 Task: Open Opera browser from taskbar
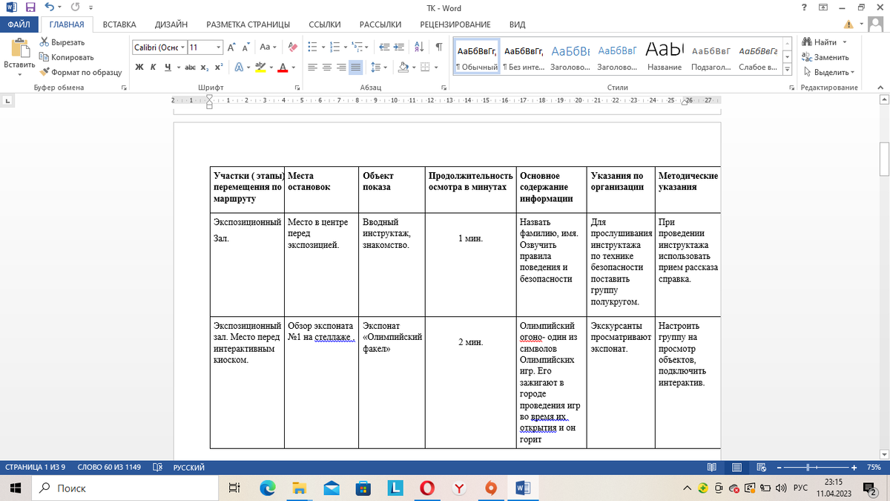click(427, 488)
